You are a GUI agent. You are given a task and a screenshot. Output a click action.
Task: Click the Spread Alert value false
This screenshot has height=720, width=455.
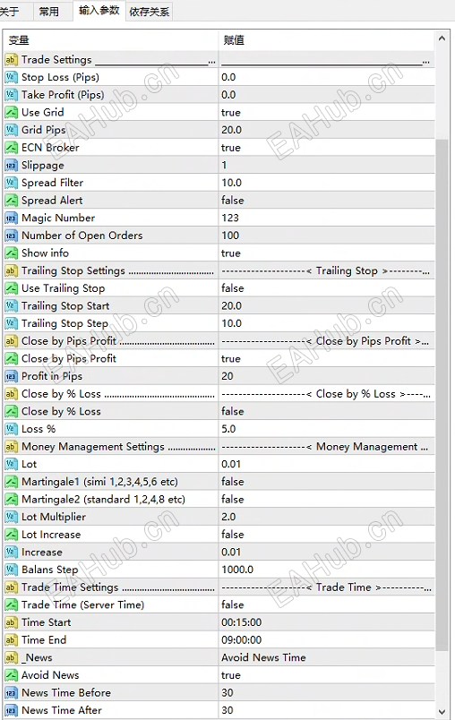tap(232, 201)
